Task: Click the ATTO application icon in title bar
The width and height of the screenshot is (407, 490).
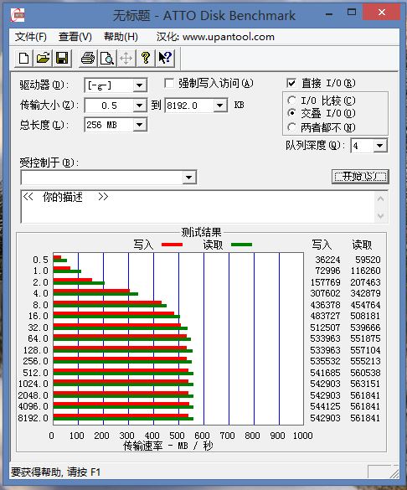Action: pos(18,15)
